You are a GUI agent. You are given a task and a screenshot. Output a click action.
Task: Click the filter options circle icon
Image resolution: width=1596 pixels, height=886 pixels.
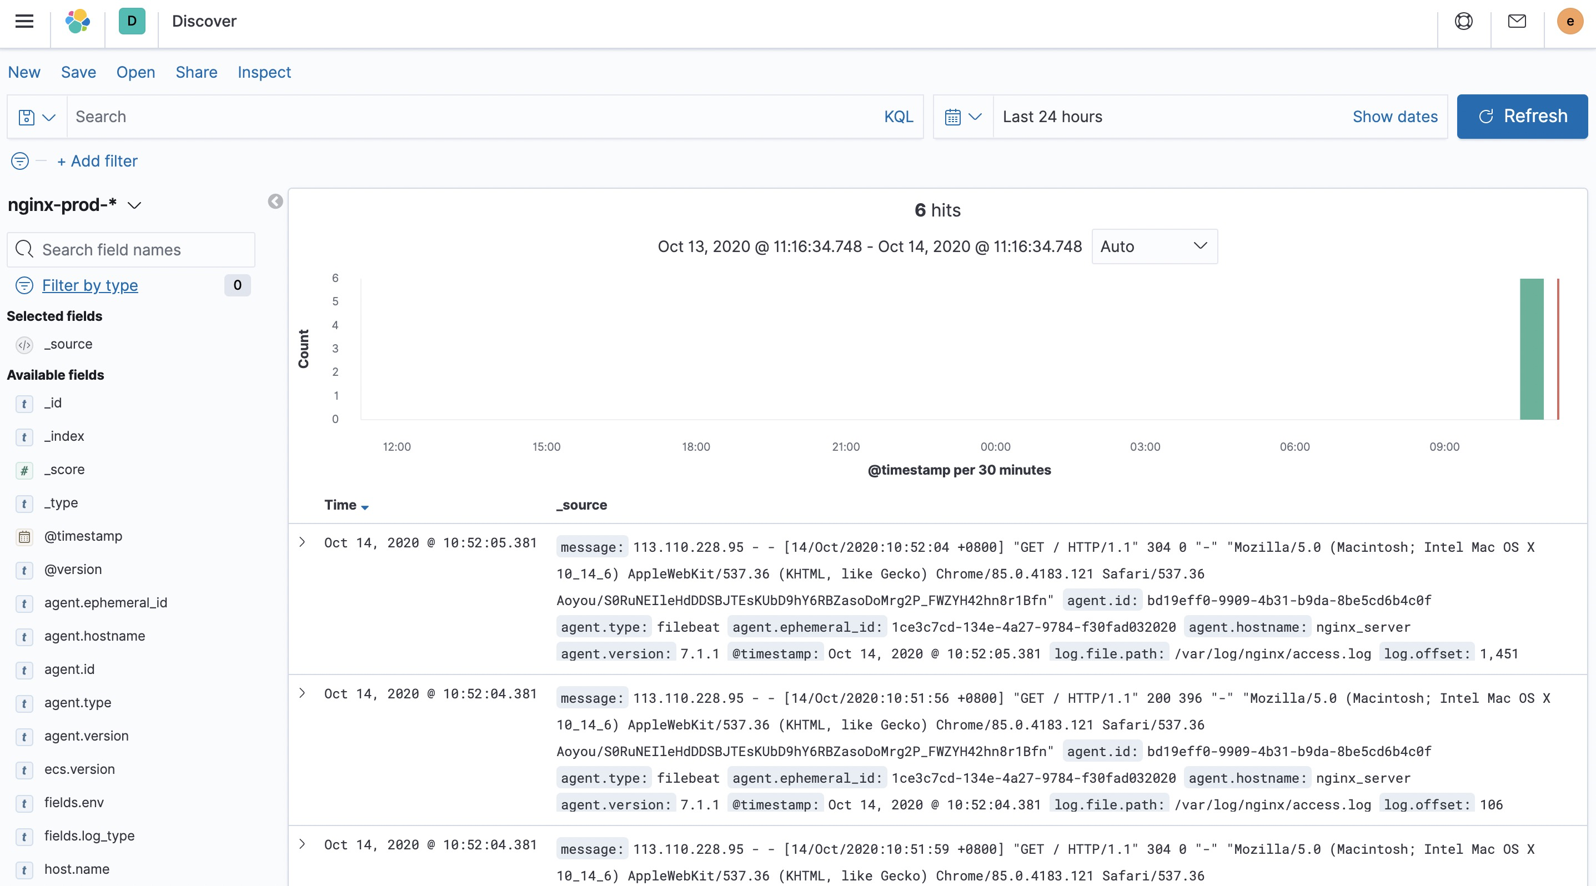click(20, 161)
